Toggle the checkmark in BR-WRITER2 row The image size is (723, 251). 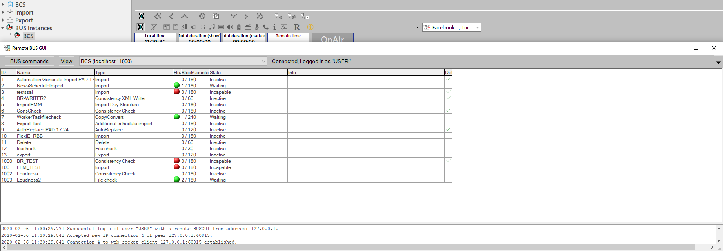click(x=448, y=98)
